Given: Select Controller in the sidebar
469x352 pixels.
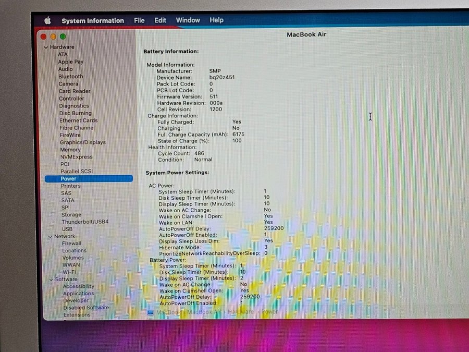Looking at the screenshot, I should point(71,99).
